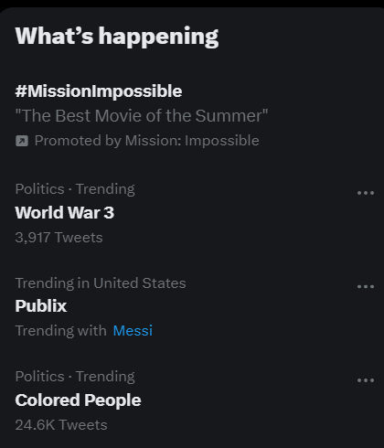This screenshot has height=448, width=384.
Task: Open the Publix trending topic
Action: tap(41, 305)
